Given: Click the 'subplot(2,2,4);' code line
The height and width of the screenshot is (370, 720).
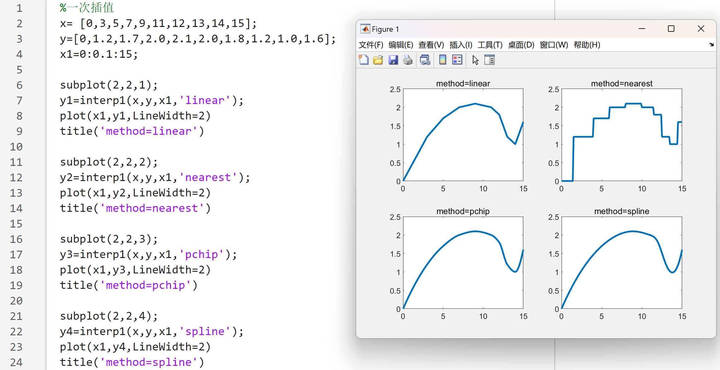Looking at the screenshot, I should (109, 316).
